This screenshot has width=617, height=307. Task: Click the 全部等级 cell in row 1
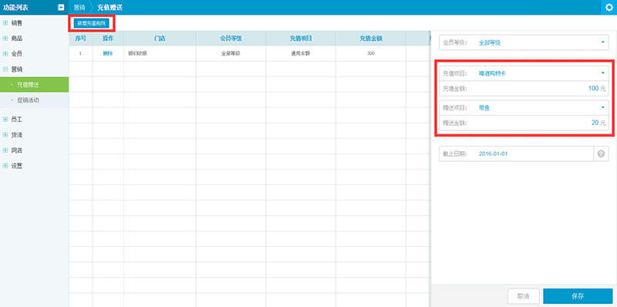(x=231, y=53)
